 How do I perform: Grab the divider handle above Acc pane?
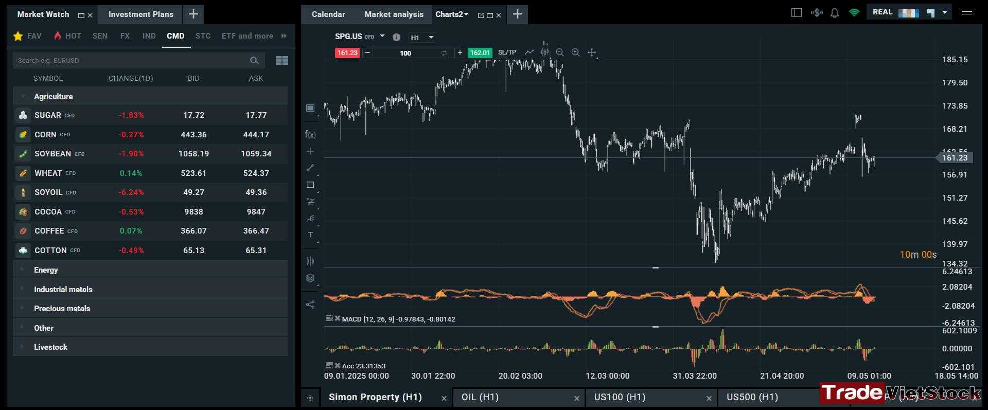(x=656, y=327)
